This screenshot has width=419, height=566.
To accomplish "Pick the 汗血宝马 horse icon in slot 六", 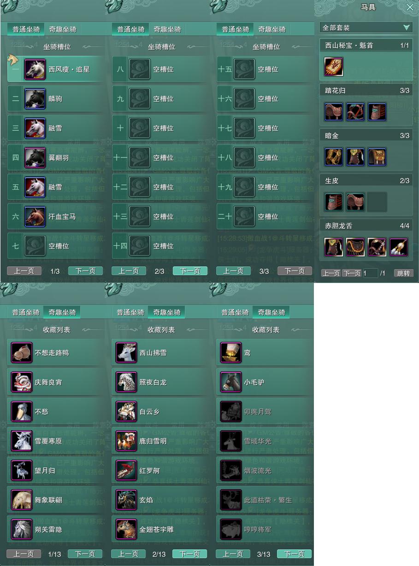I will pos(35,217).
